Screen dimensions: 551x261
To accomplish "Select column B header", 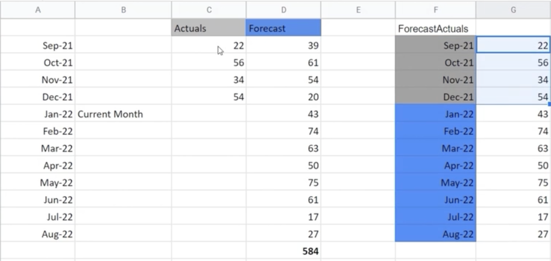I will tap(123, 10).
